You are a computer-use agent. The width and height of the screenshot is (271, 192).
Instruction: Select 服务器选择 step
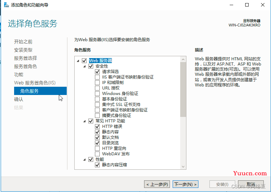[x=25, y=58]
